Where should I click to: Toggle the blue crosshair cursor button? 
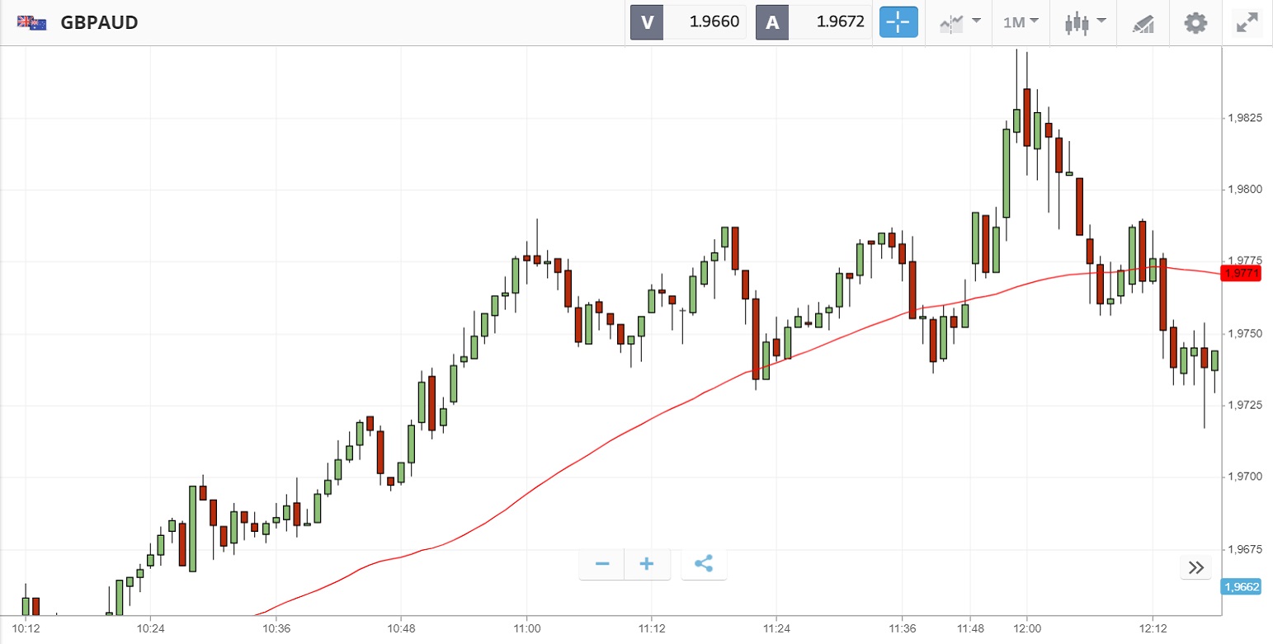pos(898,22)
